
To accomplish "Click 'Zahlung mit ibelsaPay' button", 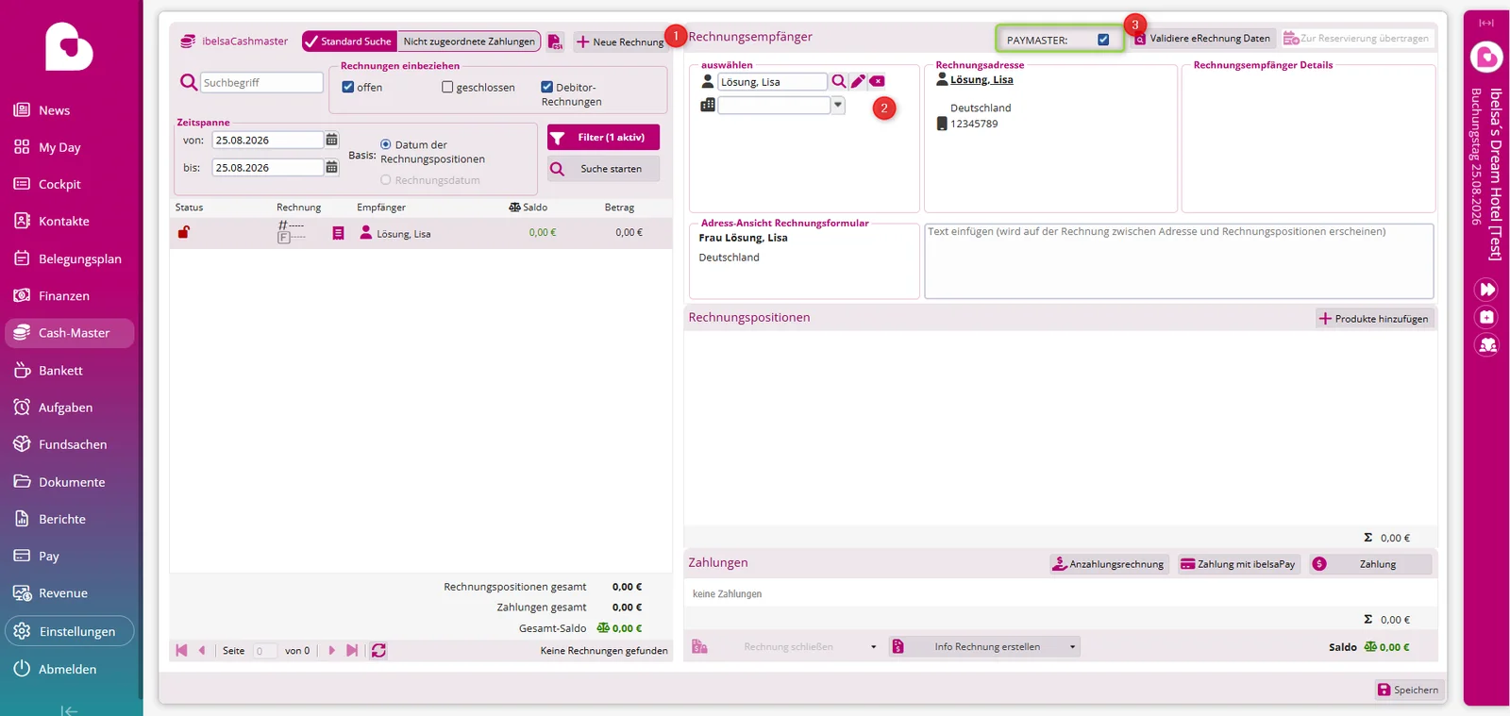I will (1238, 564).
